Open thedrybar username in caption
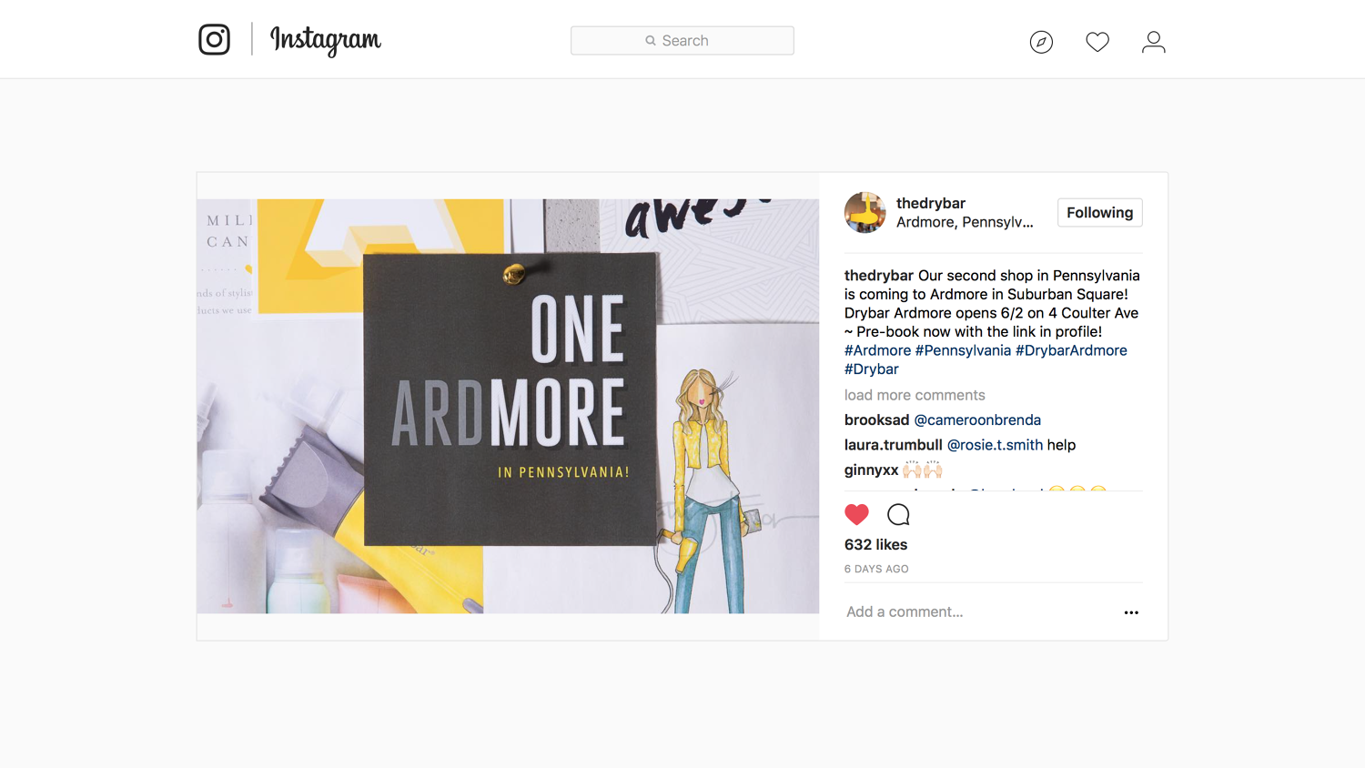 tap(879, 276)
